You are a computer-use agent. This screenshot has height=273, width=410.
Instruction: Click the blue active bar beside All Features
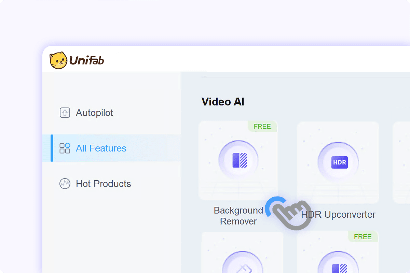pyautogui.click(x=52, y=148)
